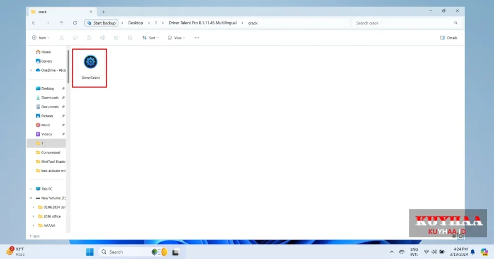Open the Copilot icon in taskbar

coord(484,252)
